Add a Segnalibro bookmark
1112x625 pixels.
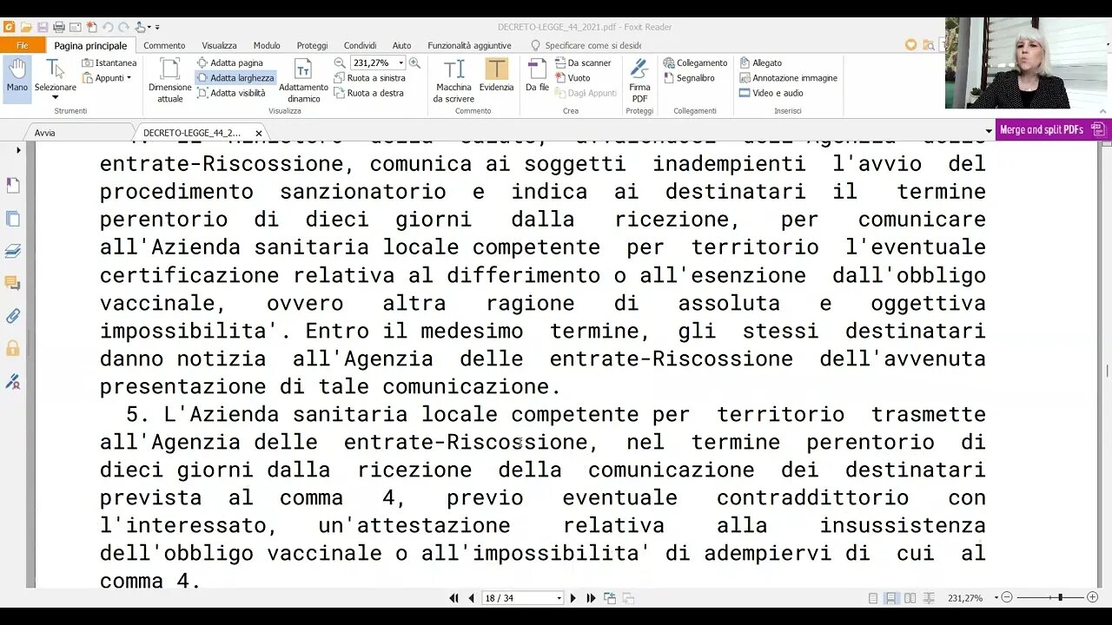click(689, 77)
